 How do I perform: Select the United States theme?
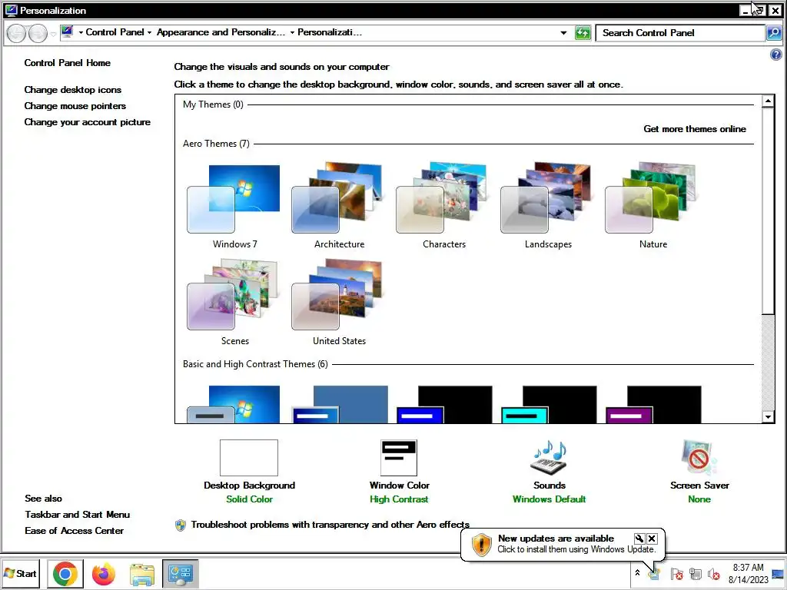tap(339, 303)
